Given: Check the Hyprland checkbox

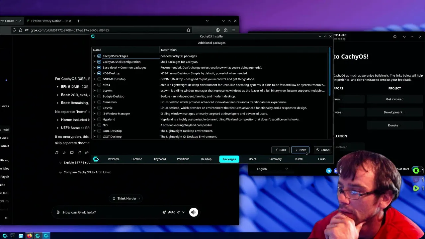Looking at the screenshot, I should 99,119.
